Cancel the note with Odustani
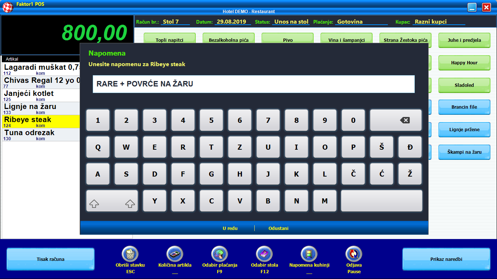497x279 pixels. (278, 228)
